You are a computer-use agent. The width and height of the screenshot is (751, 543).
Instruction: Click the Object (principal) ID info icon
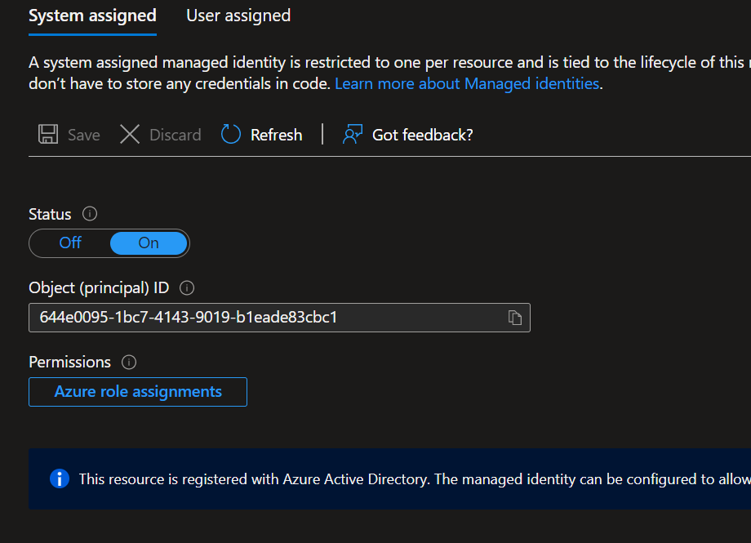point(187,287)
